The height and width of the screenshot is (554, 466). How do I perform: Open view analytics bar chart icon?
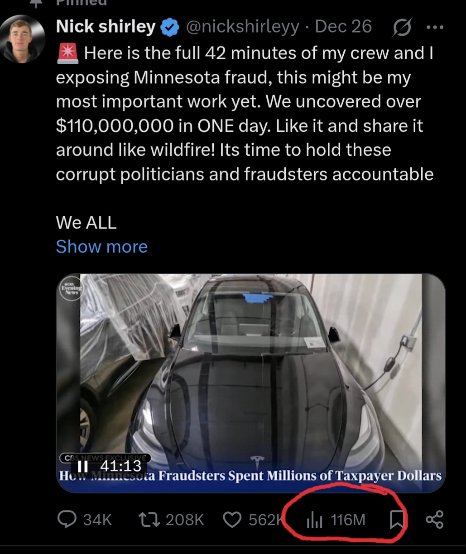314,520
